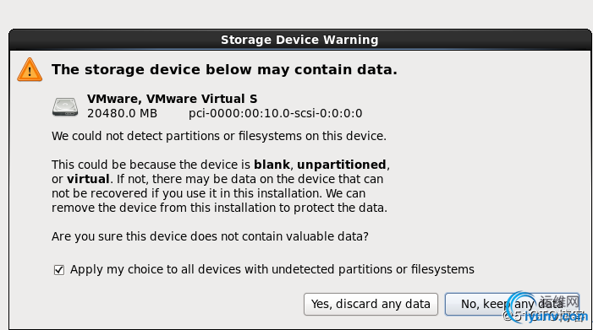This screenshot has height=330, width=593.
Task: Click the pci-0000:00:10.0-scsi device path
Action: click(x=275, y=114)
